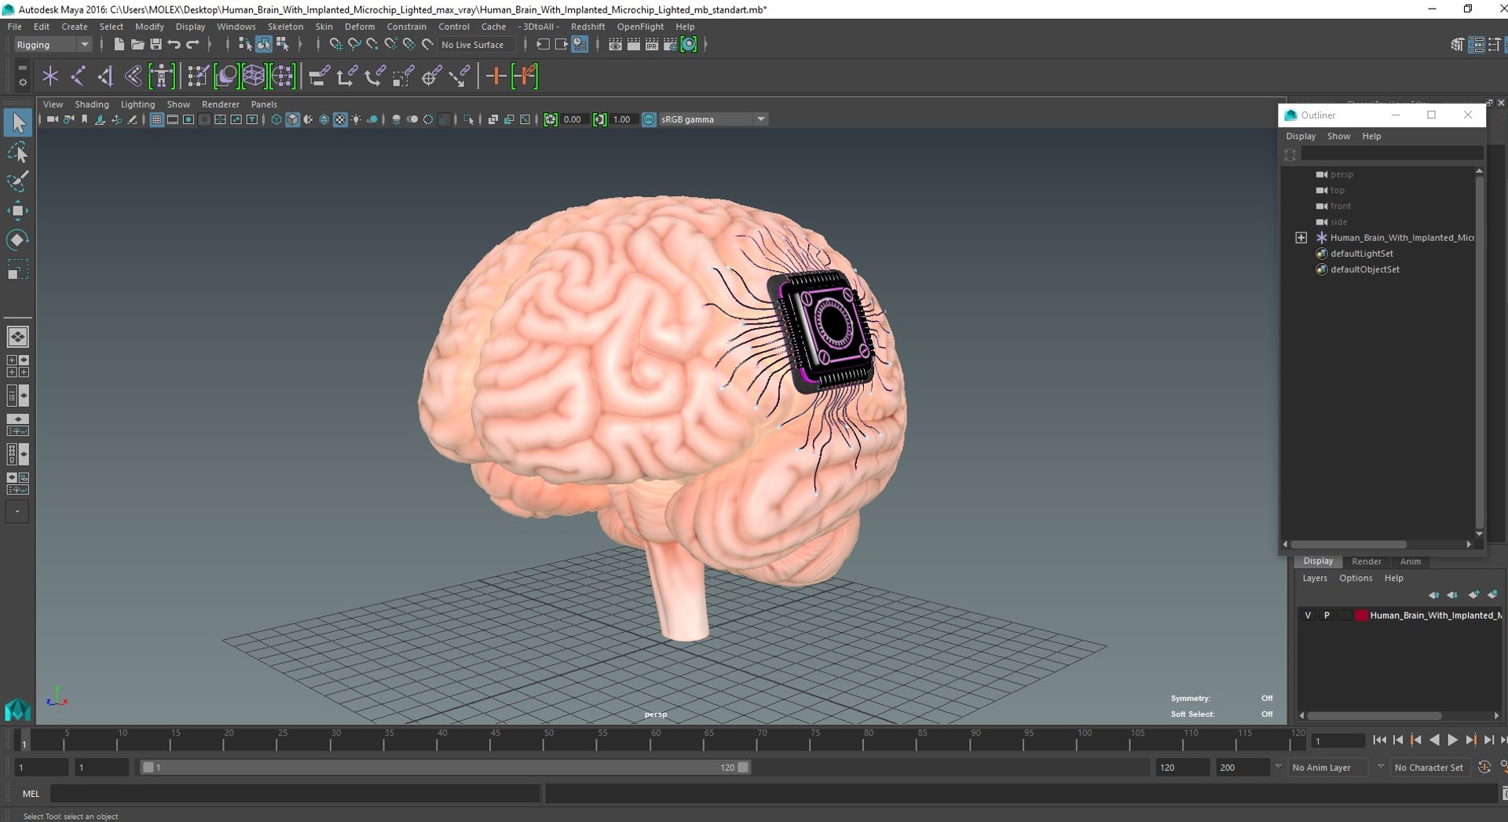Click the Create Locator shelf icon
This screenshot has height=822, width=1508.
pos(50,76)
